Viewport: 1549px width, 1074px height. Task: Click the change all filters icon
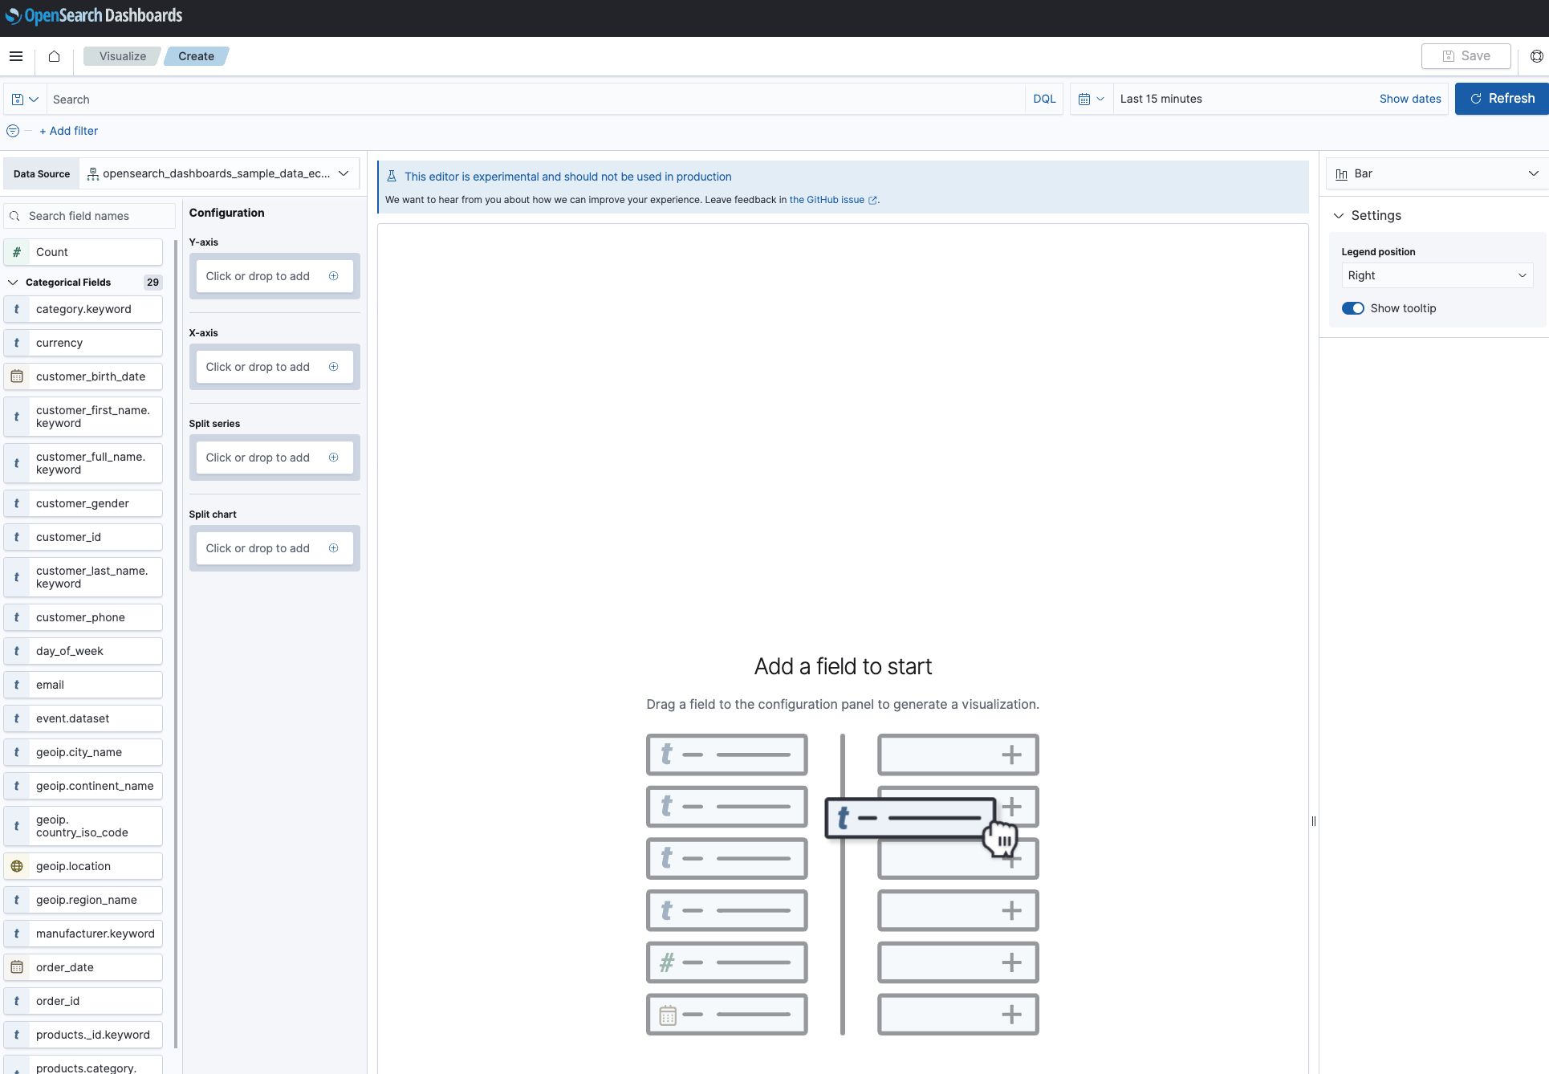click(13, 131)
